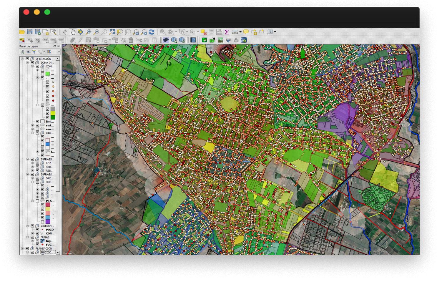Toggle the POZO layer checkbox

(37, 230)
